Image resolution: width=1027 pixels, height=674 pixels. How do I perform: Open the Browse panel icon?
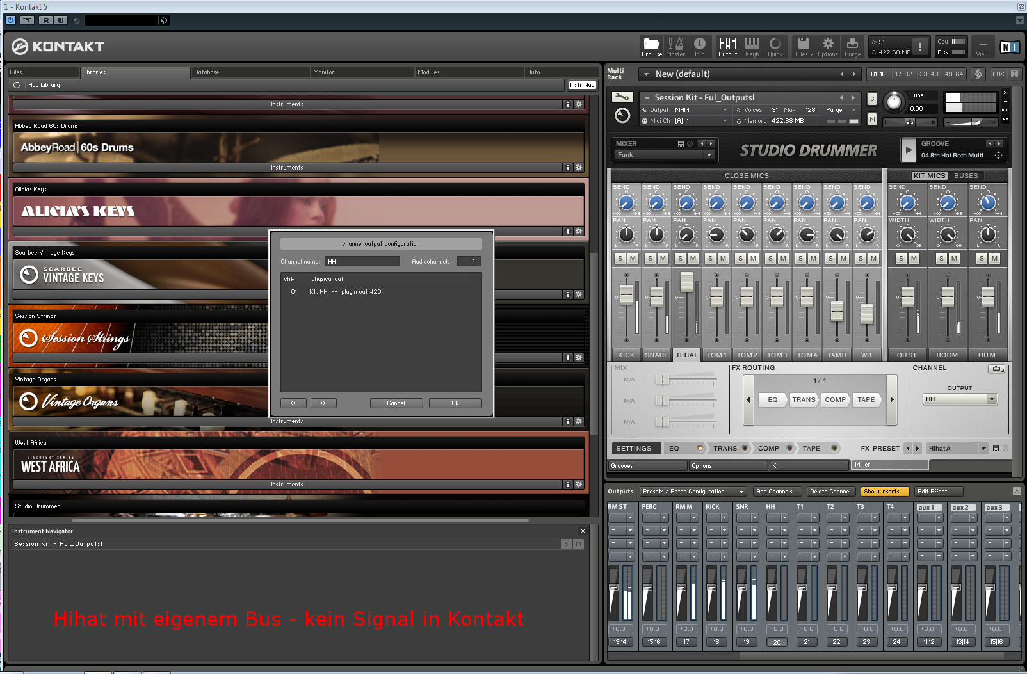[x=652, y=47]
